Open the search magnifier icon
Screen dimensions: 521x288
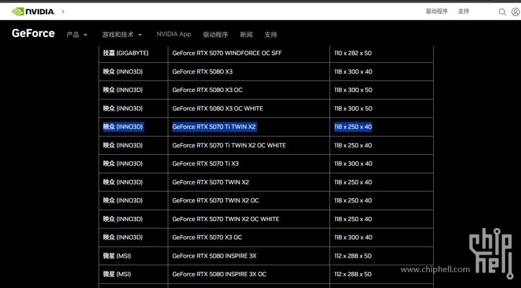(x=502, y=12)
